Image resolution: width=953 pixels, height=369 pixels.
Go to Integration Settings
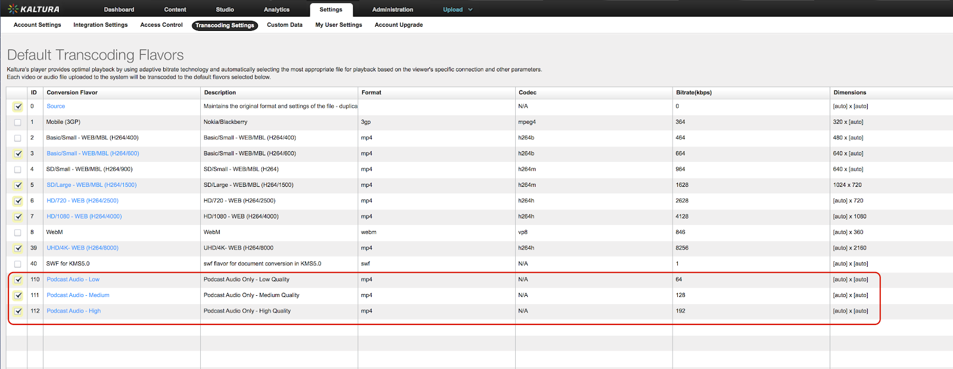(x=101, y=25)
